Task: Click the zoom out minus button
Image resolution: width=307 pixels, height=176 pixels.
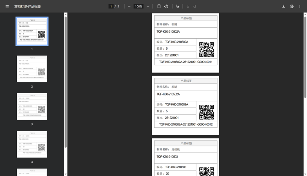Action: point(129,6)
